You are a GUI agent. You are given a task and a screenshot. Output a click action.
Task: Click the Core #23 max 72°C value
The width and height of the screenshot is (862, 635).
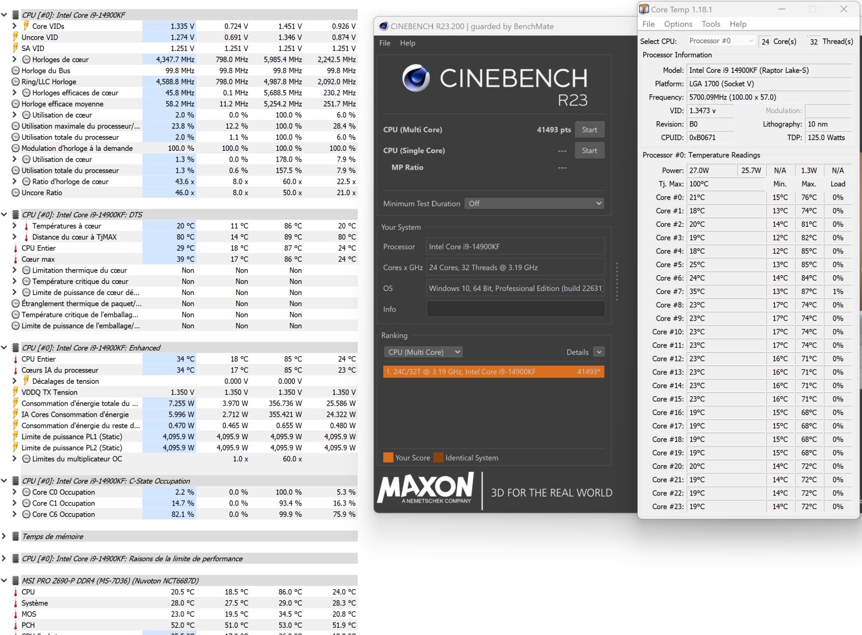click(808, 507)
